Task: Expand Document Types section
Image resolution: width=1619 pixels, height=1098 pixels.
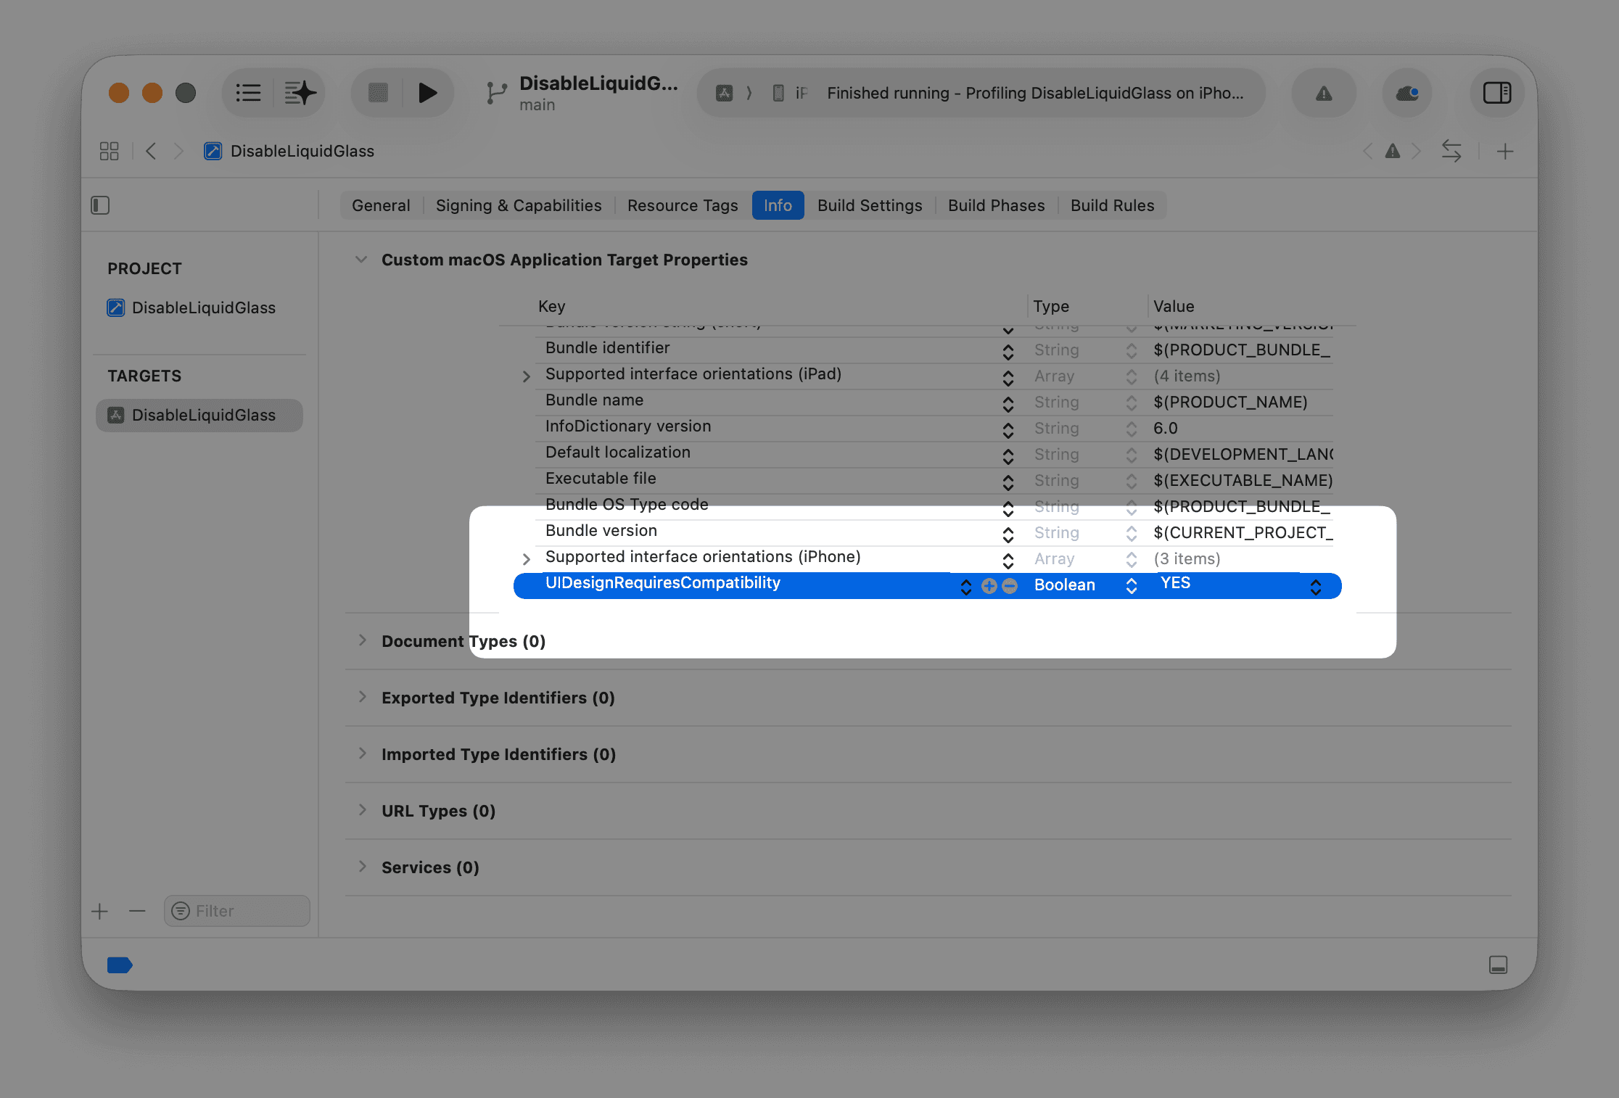Action: [363, 640]
